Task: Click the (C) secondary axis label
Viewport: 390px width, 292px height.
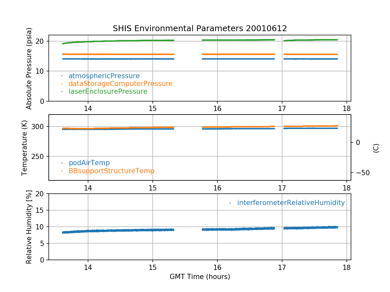Action: tap(376, 148)
